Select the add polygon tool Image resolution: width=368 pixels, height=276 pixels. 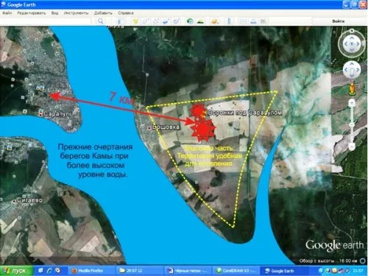coord(146,21)
